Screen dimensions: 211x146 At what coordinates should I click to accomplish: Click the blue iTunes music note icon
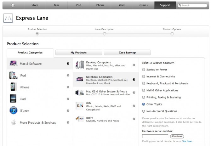click(x=13, y=110)
